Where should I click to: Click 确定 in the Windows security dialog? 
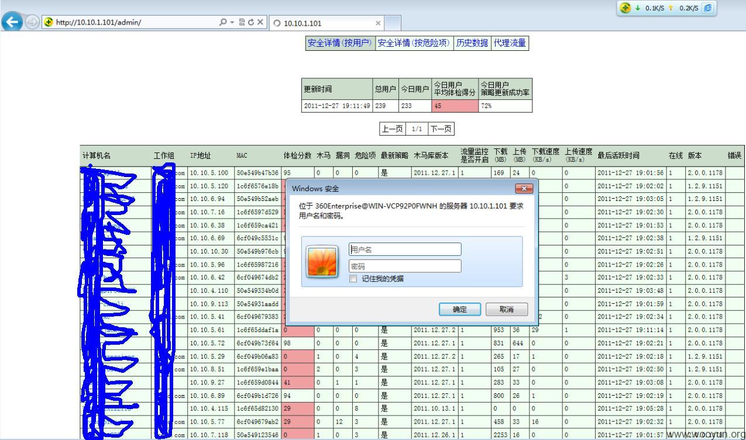pyautogui.click(x=459, y=309)
